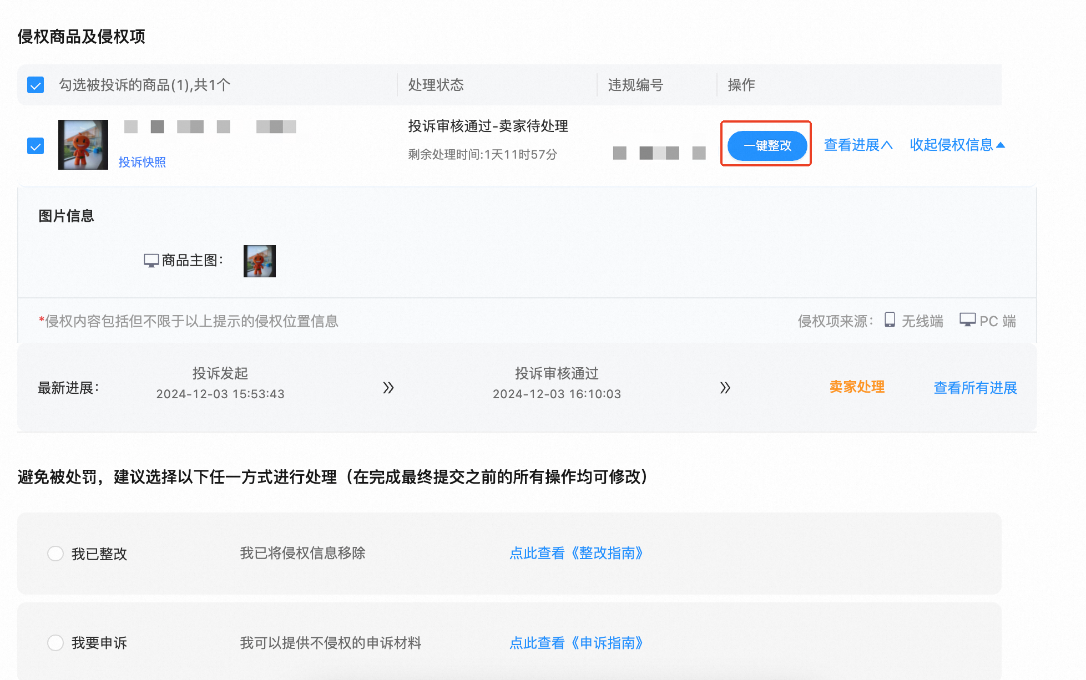Click the blurred product title text
1086x680 pixels.
(210, 126)
